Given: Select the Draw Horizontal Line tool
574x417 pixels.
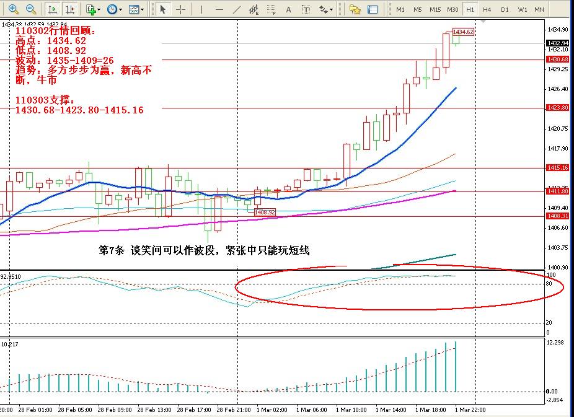Looking at the screenshot, I should (x=219, y=9).
